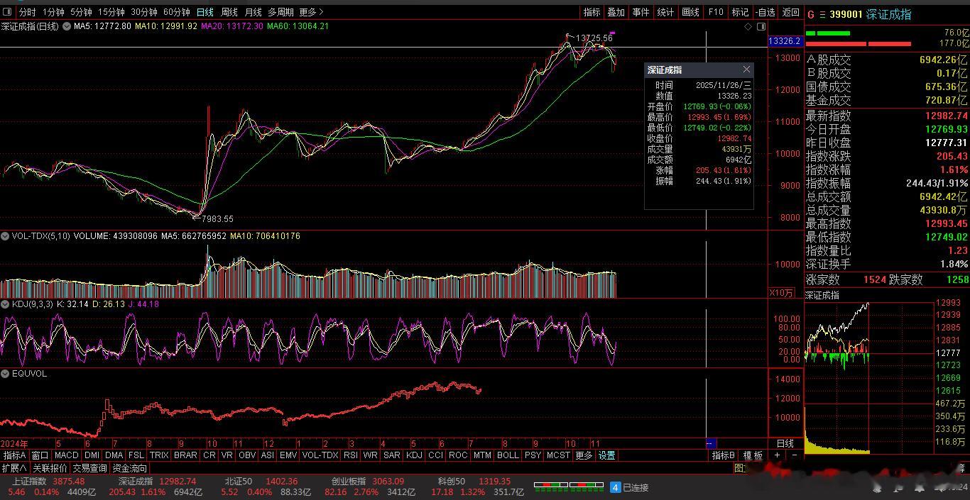Click the G icon beside code 399001
Viewport: 970px width, 500px height.
pos(810,15)
